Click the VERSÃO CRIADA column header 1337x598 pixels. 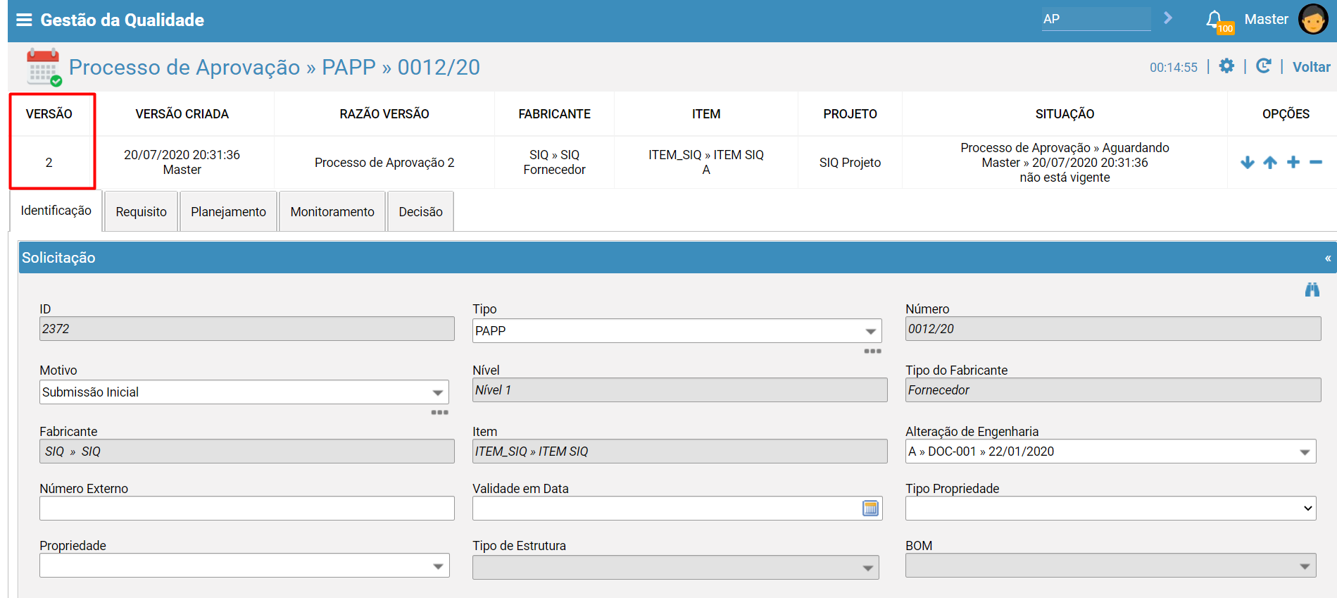coord(182,114)
